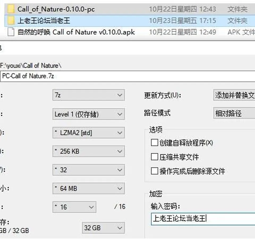Select file name 自然的呼唤 Call of Nature v0.10.0.apk
Viewport: 255px width, 239px height.
pyautogui.click(x=76, y=32)
